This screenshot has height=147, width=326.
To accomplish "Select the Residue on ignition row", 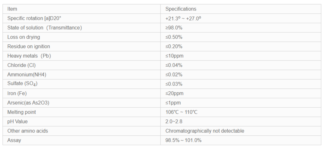I will click(x=162, y=46).
